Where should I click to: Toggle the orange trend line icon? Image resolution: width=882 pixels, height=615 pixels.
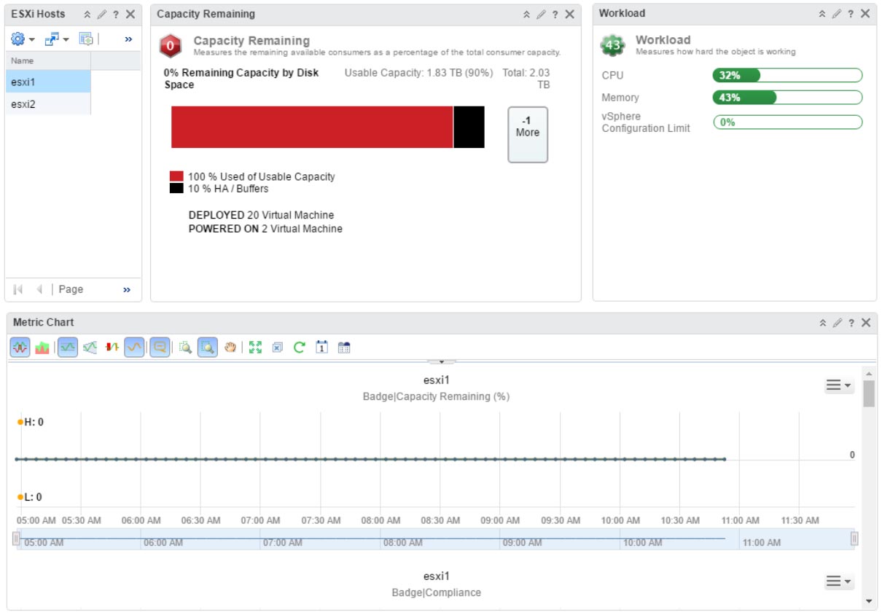tap(134, 348)
